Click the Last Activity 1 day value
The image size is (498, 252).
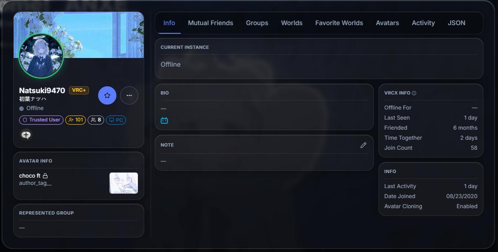tap(470, 186)
